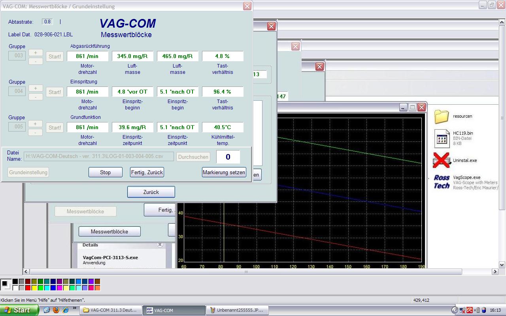Choose the yellow swatch in the color palette
This screenshot has height=316, width=506.
(34, 288)
